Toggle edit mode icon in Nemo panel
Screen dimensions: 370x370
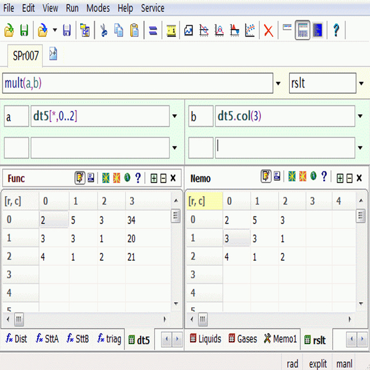(266, 178)
